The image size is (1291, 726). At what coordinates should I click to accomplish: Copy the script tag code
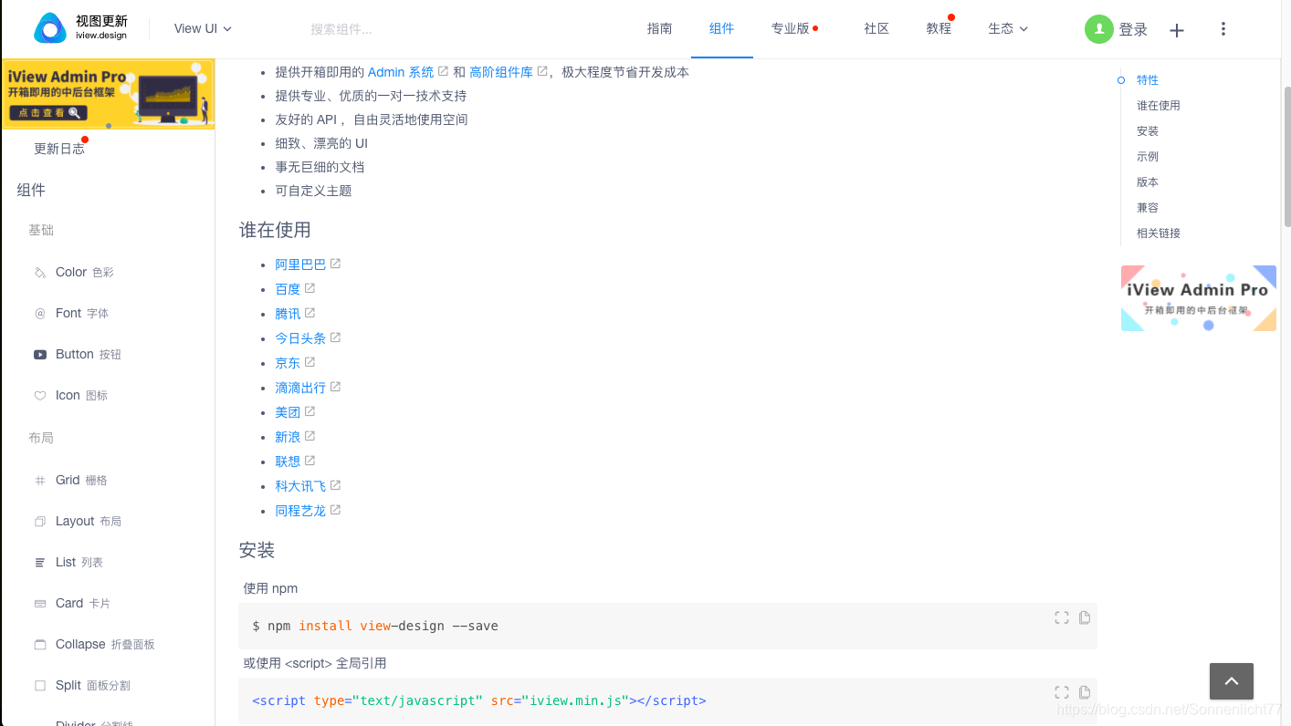(x=1085, y=692)
